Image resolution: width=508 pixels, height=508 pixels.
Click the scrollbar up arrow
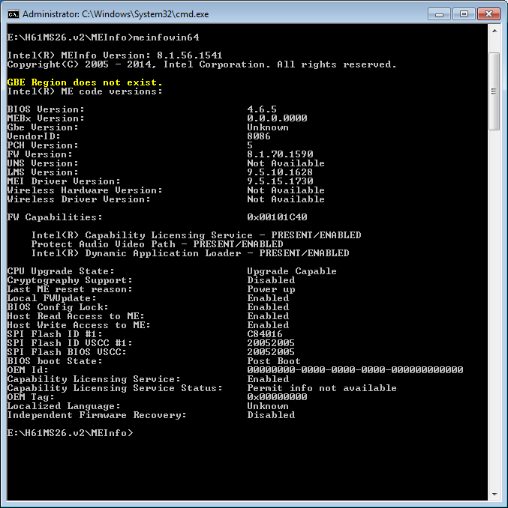[x=494, y=31]
